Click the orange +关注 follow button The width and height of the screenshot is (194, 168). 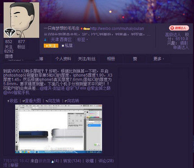click(x=51, y=46)
